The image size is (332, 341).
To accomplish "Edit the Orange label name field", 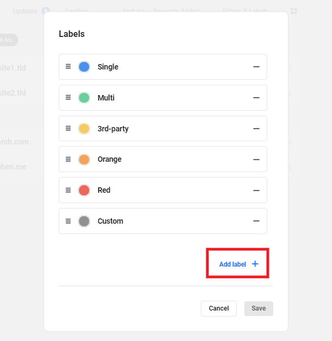I will [x=109, y=160].
